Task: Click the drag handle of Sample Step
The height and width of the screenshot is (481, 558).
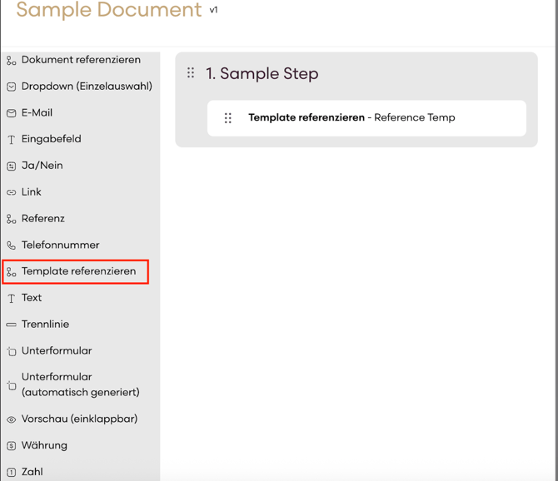Action: click(191, 73)
